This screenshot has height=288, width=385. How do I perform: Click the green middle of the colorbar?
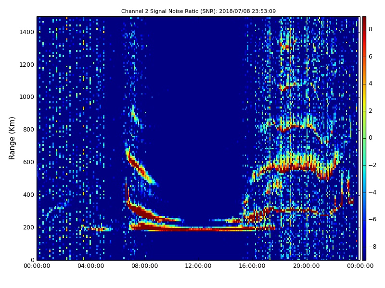pyautogui.click(x=364, y=138)
